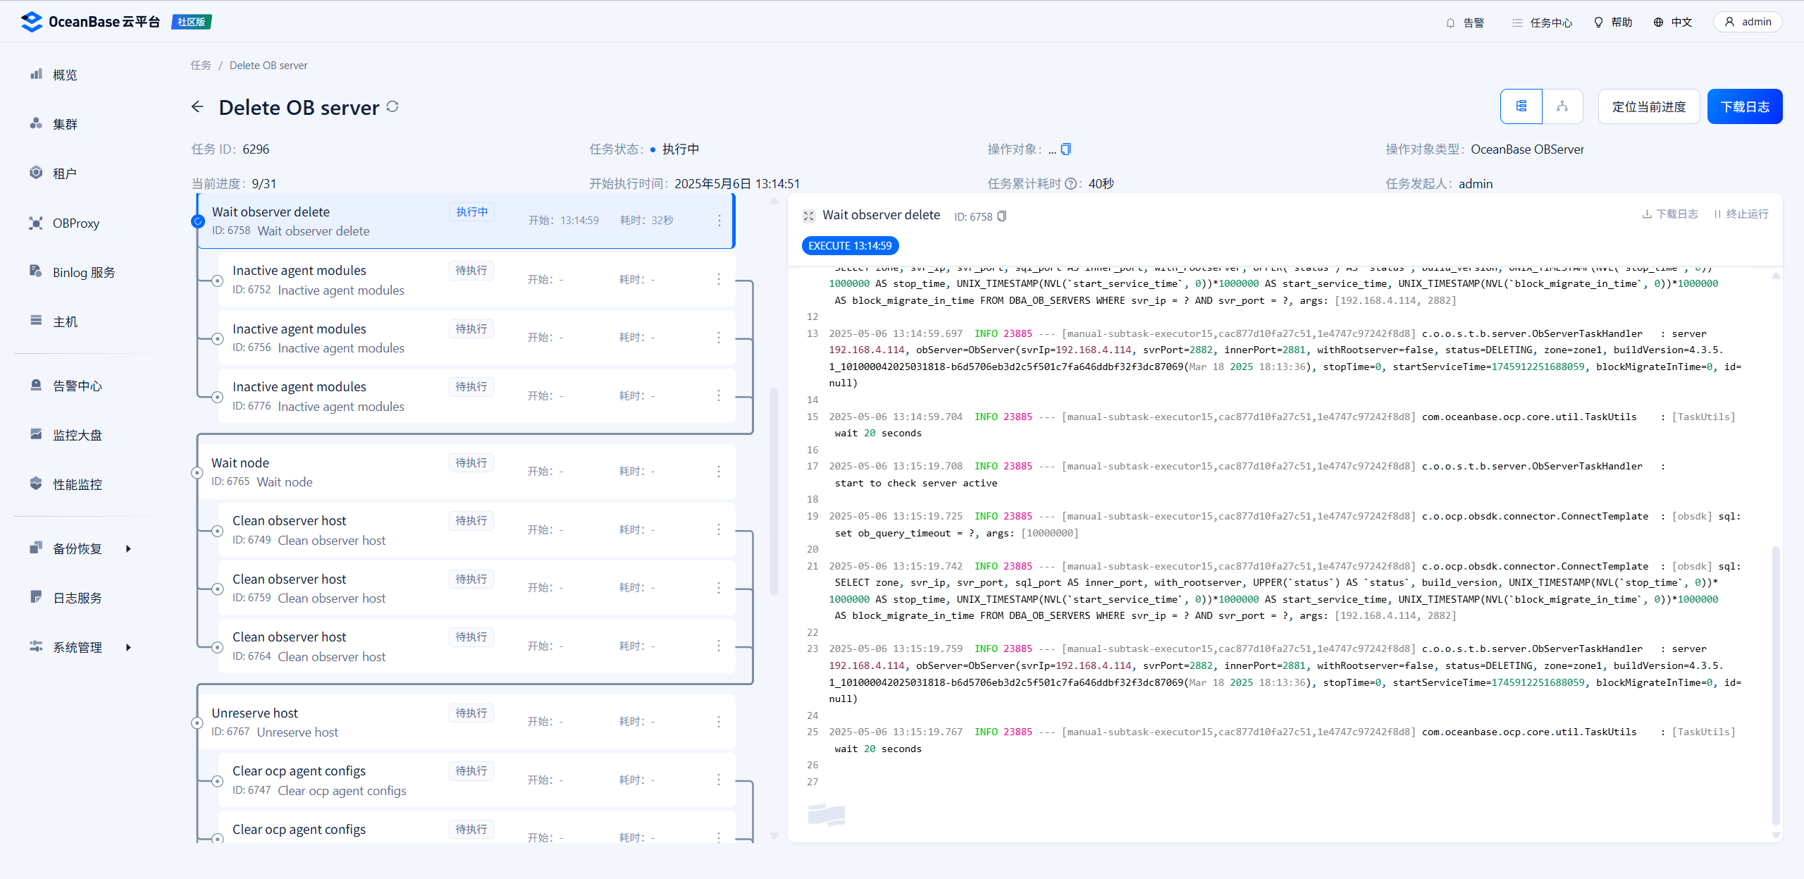Switch to list view toggle button
This screenshot has width=1804, height=879.
1521,106
